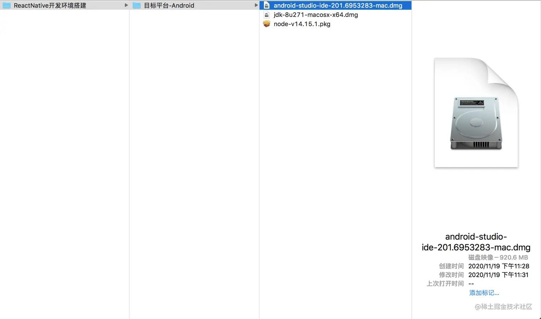Select node-v14.15.1.pkg file name
Viewport: 541px width, 319px height.
tap(302, 24)
